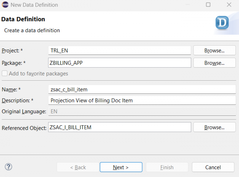This screenshot has height=177, width=239.
Task: Click the Eclipse icon in title bar
Action: point(5,5)
